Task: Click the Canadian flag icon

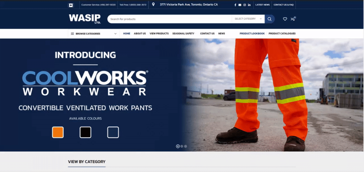Action: pos(71,5)
